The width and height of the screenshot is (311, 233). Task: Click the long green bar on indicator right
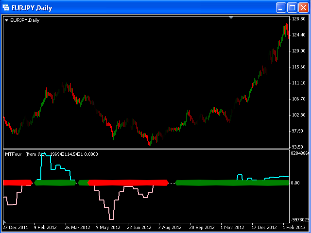(232, 183)
